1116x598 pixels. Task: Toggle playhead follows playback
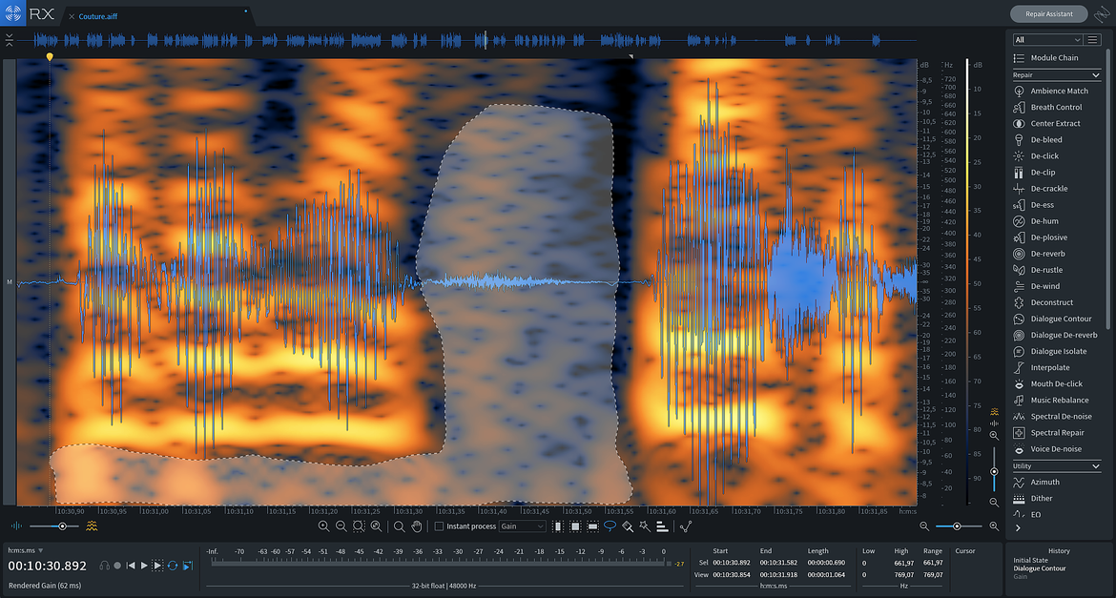(x=188, y=566)
